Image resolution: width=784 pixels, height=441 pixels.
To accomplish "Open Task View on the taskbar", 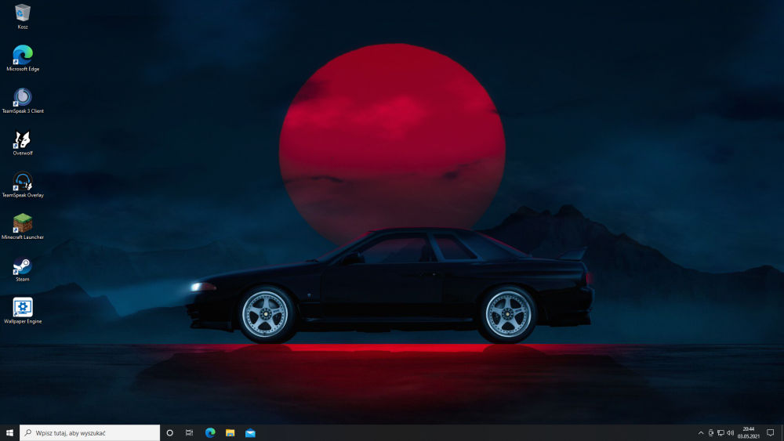I will (x=190, y=432).
